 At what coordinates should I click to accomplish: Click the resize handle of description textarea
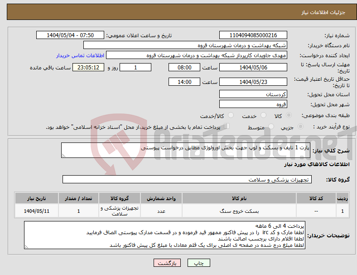[x=63, y=156]
